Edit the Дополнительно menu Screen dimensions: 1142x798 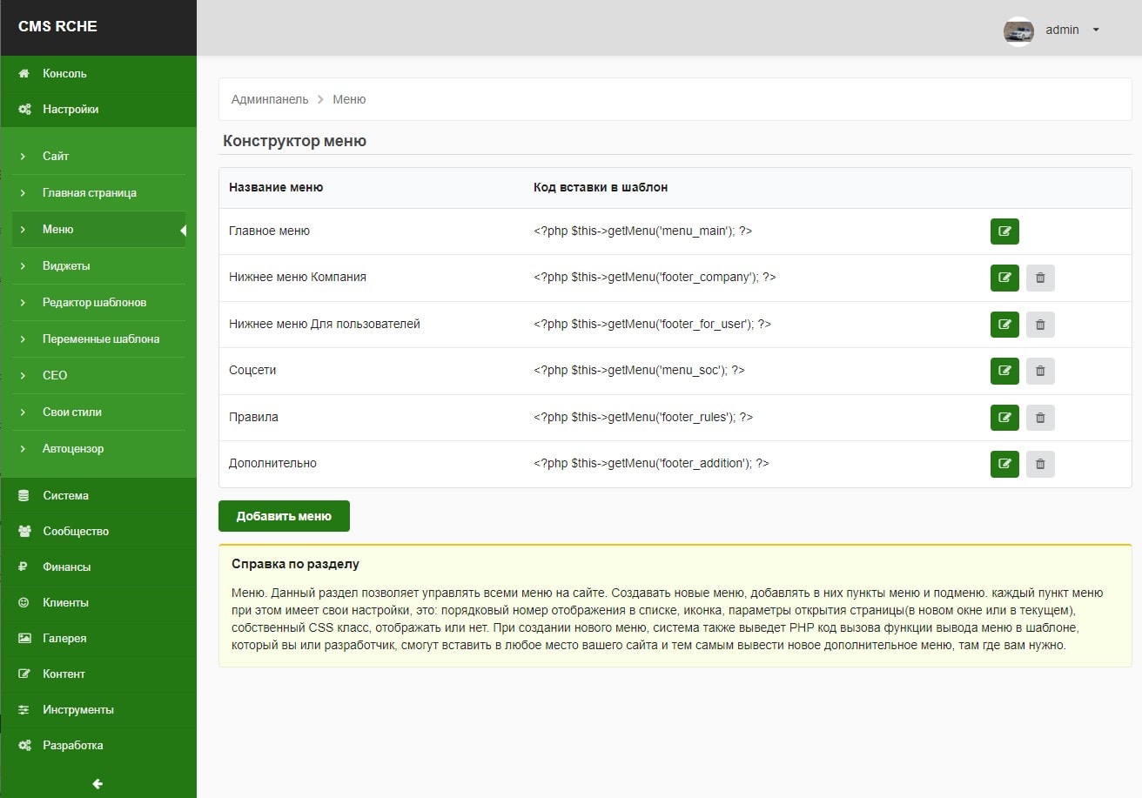click(x=1004, y=464)
